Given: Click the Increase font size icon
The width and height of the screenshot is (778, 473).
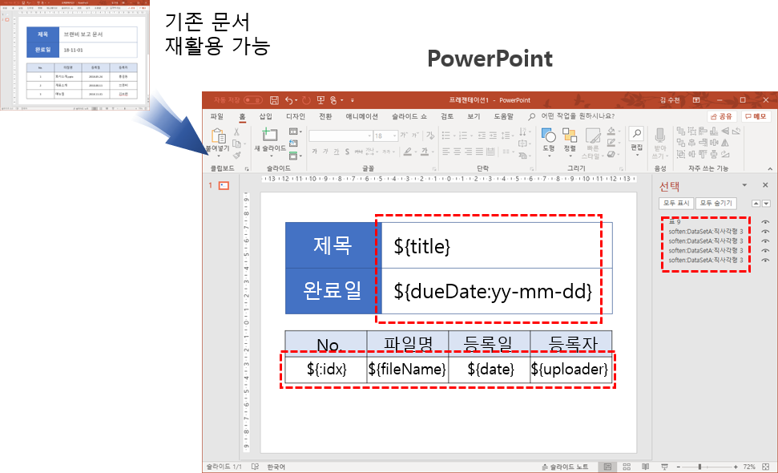Looking at the screenshot, I should [x=404, y=135].
